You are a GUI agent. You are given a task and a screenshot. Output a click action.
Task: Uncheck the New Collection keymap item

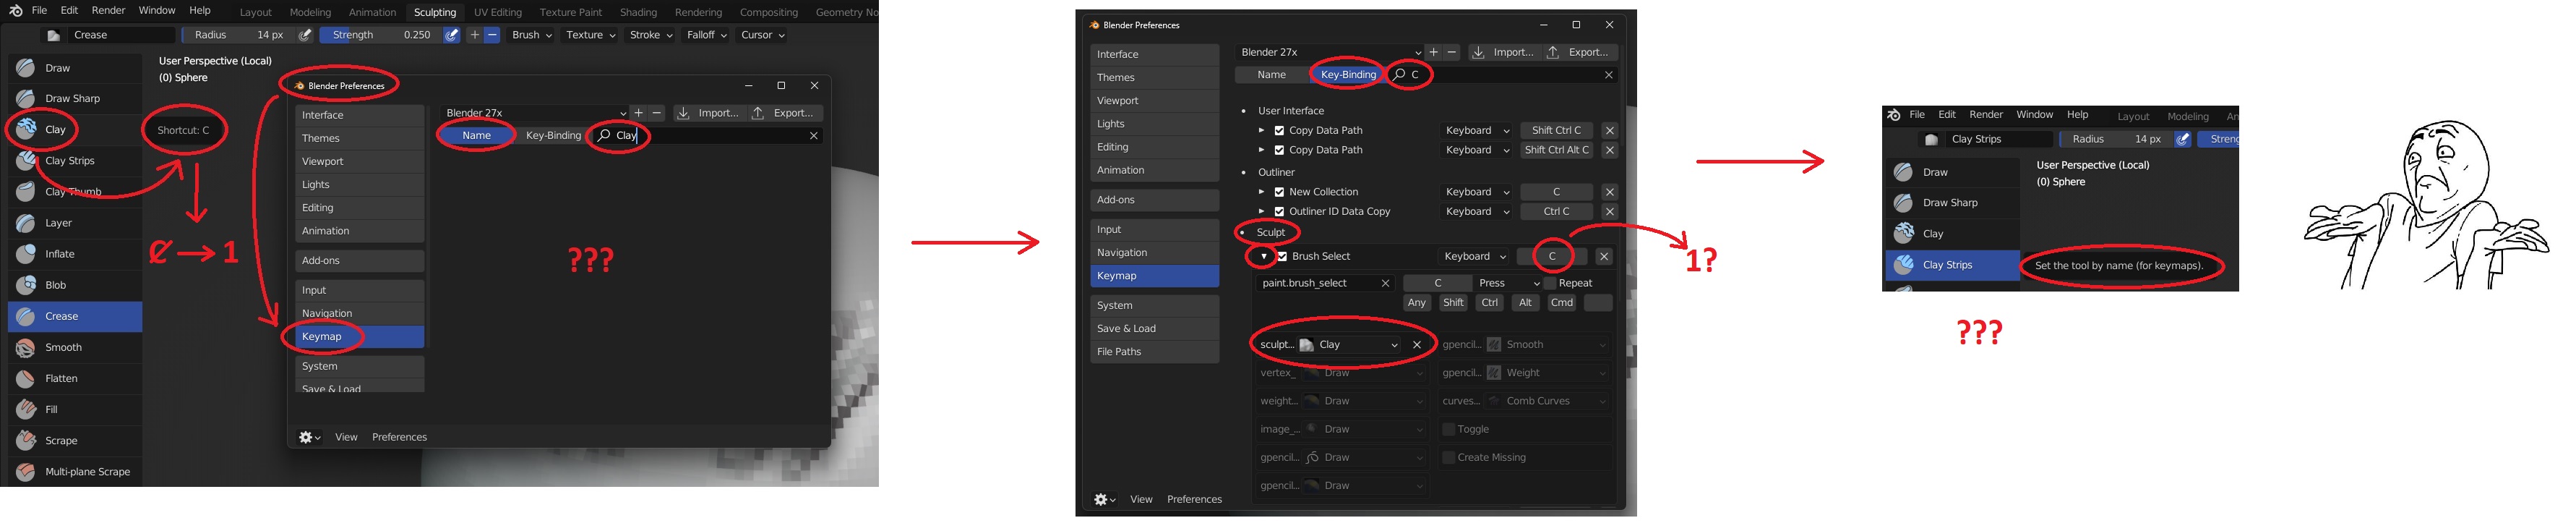1278,192
